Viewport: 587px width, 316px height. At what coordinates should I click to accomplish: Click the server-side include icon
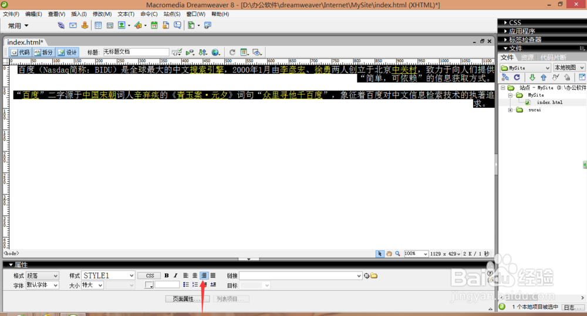tap(166, 25)
